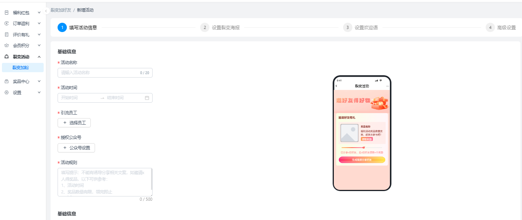The height and width of the screenshot is (220, 522).
Task: Collapse the 裂变活动 menu chevron
Action: tap(39, 57)
